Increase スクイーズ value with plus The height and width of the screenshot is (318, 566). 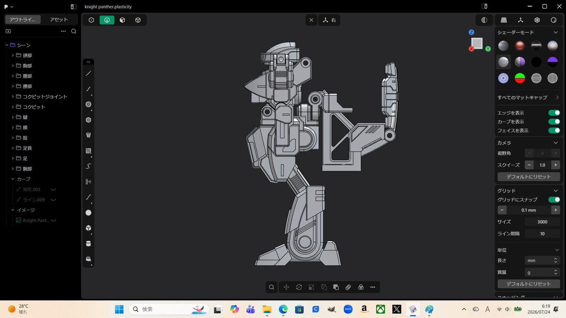point(556,165)
